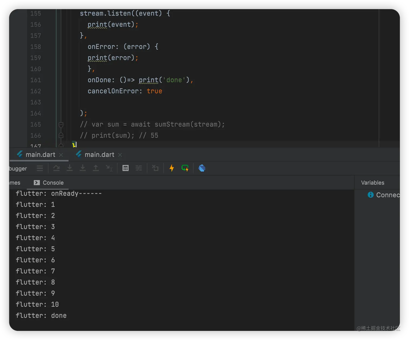Screen dimensions: 409x340
Task: Select the Variables panel header
Action: [x=372, y=183]
